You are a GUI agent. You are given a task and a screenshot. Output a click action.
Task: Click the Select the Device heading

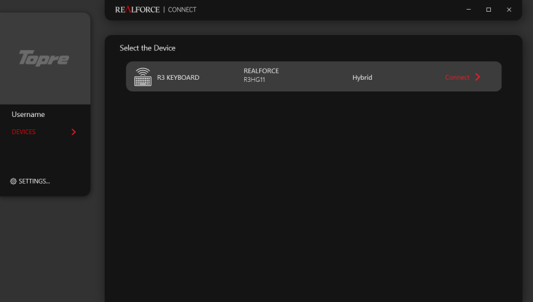[148, 48]
